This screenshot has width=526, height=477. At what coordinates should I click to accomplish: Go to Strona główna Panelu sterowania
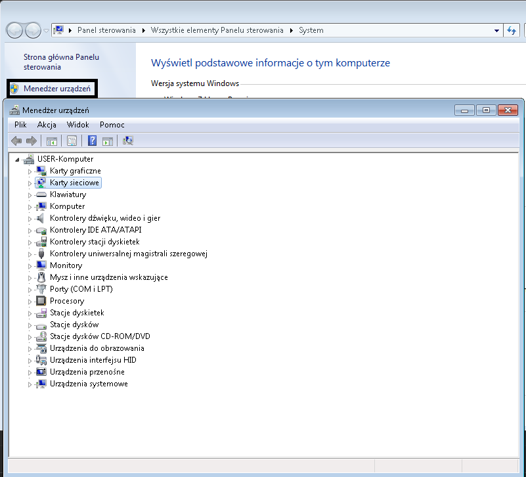click(x=61, y=62)
